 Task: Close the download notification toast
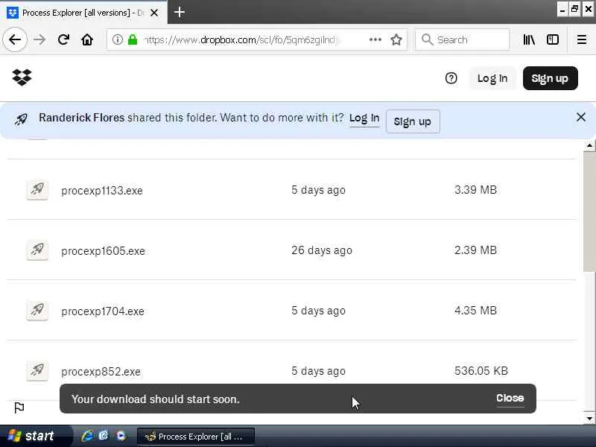[x=510, y=398]
